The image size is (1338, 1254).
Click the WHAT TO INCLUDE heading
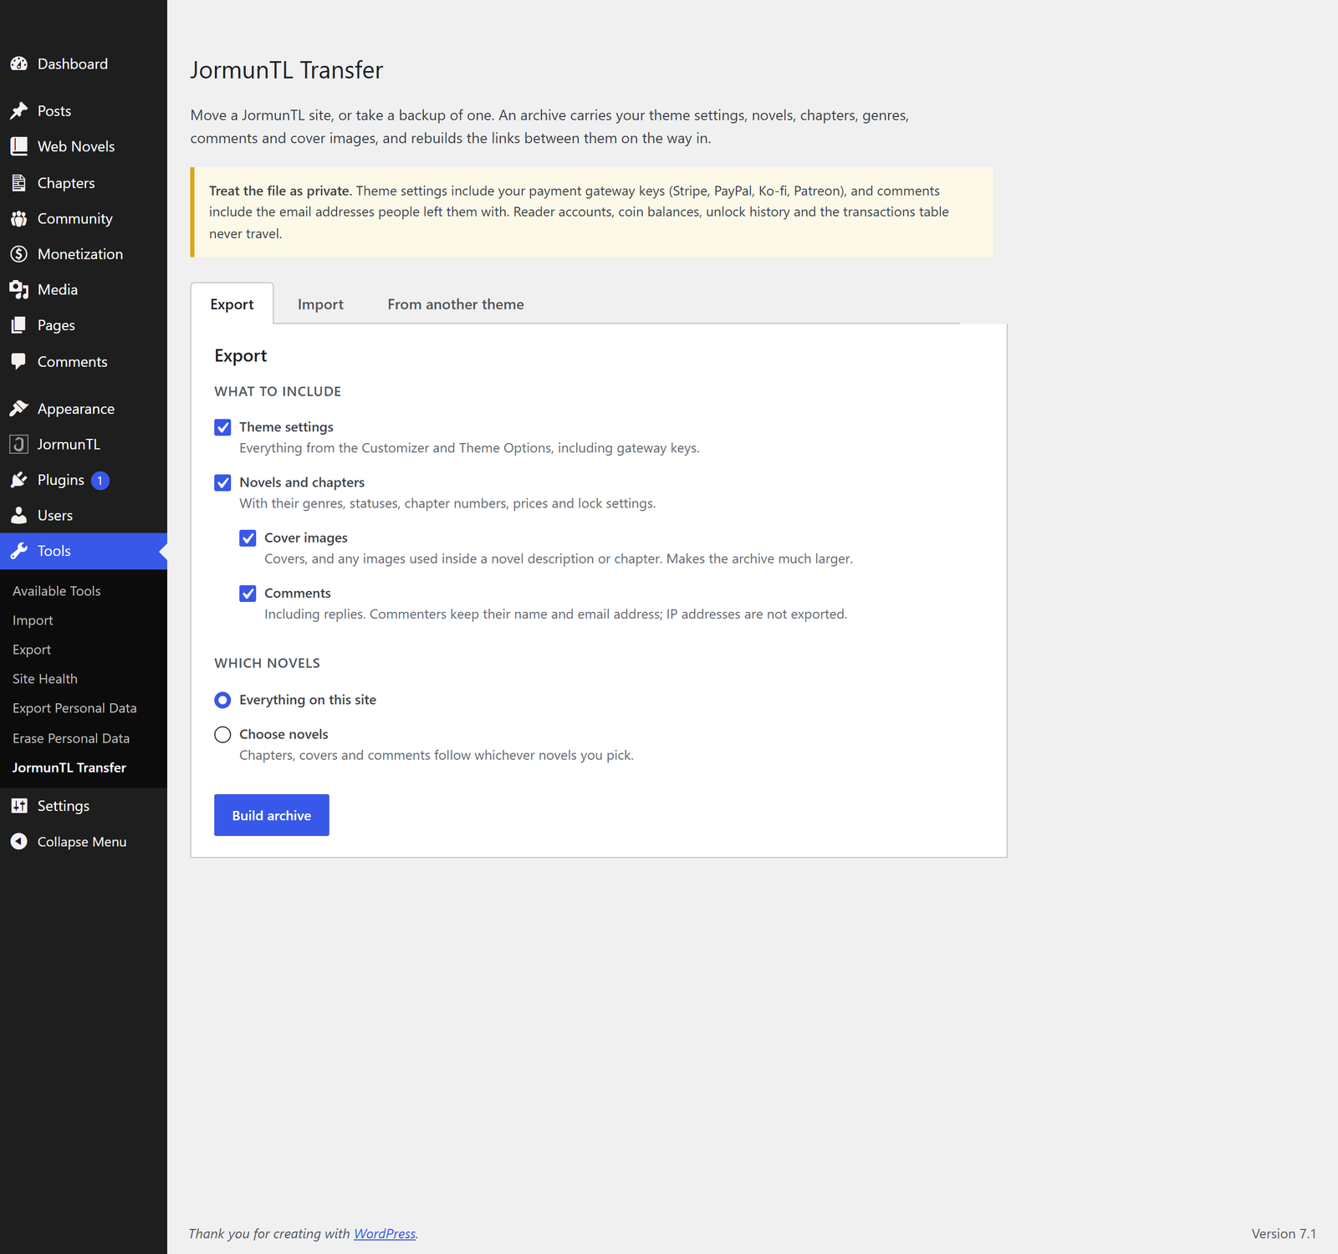click(278, 391)
